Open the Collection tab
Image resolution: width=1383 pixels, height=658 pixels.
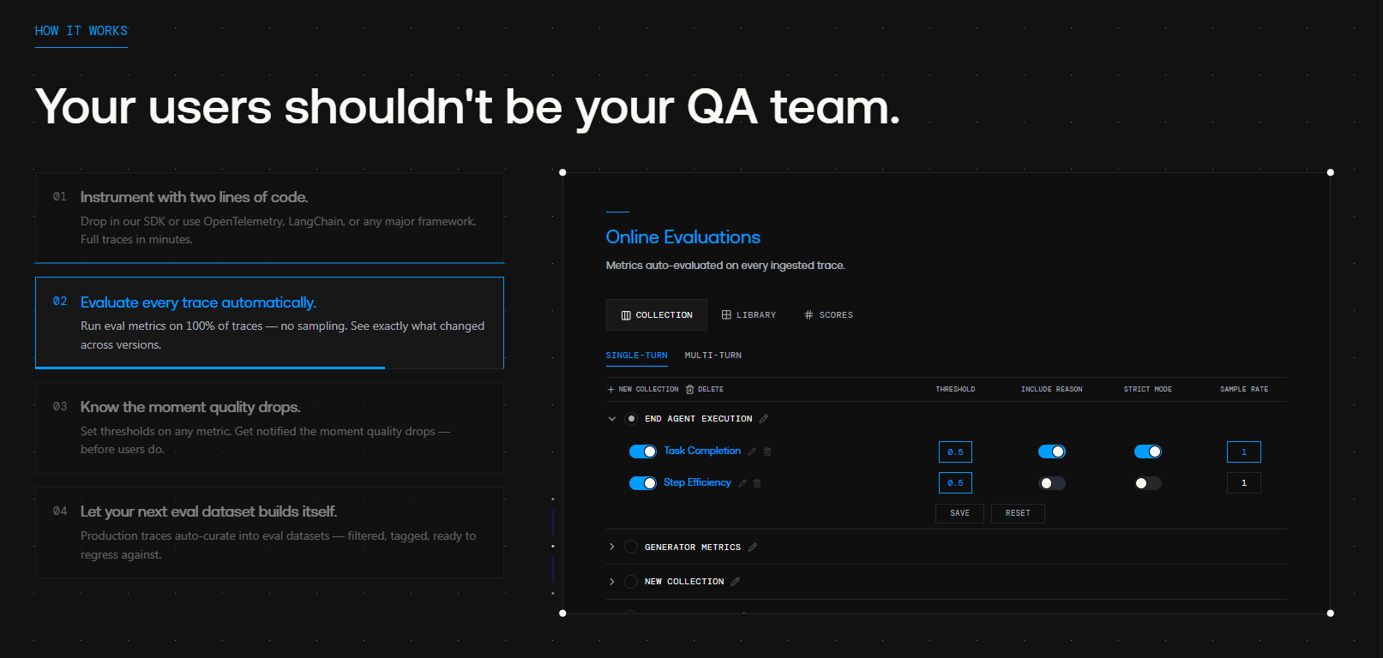tap(657, 315)
